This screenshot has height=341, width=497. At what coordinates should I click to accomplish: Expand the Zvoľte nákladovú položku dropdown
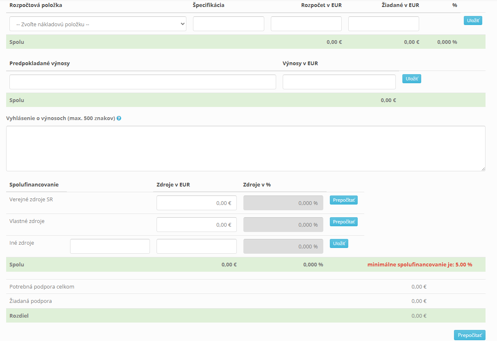98,24
